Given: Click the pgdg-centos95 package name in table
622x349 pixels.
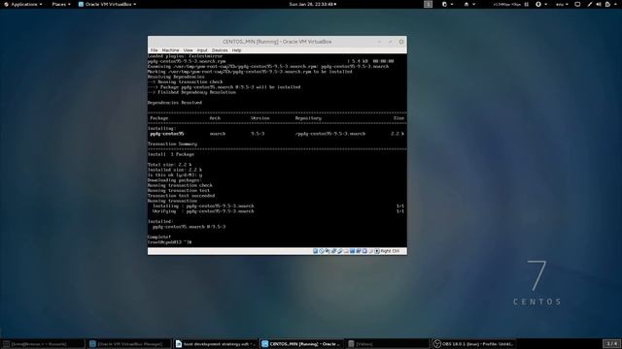Looking at the screenshot, I should tap(167, 134).
